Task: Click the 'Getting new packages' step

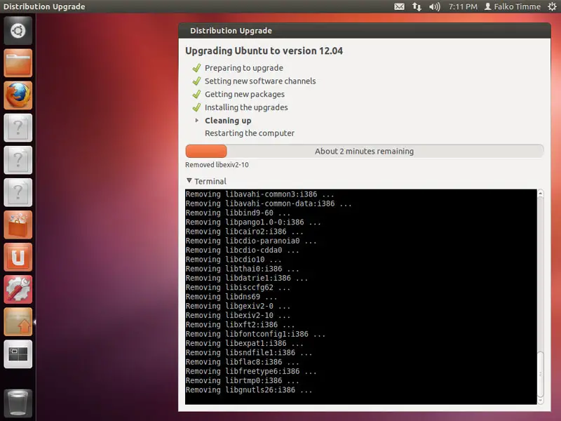Action: coord(244,95)
